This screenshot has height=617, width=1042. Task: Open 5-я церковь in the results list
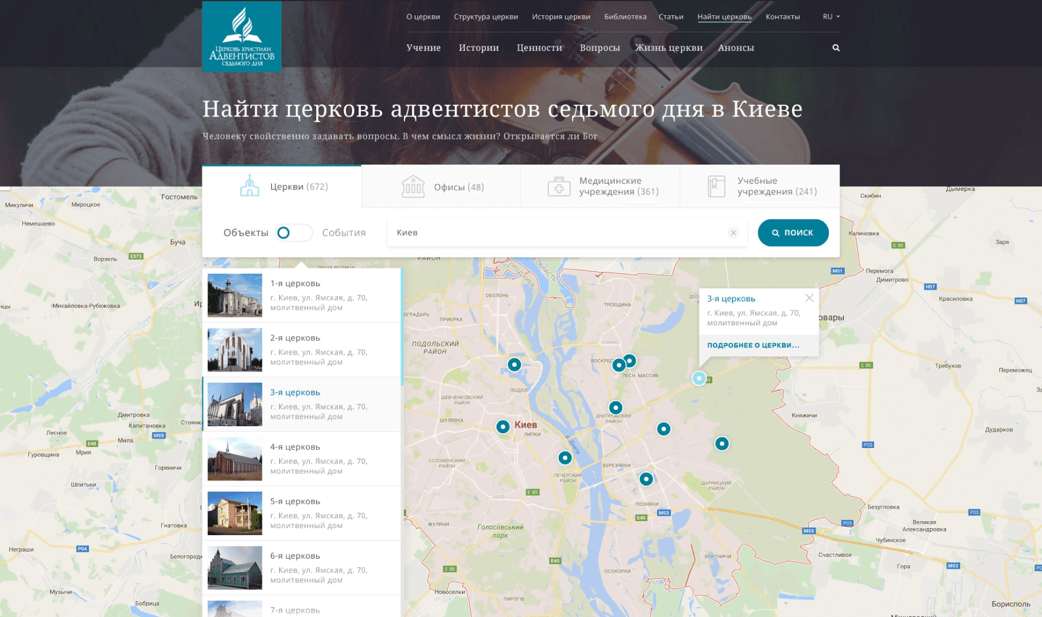point(301,513)
